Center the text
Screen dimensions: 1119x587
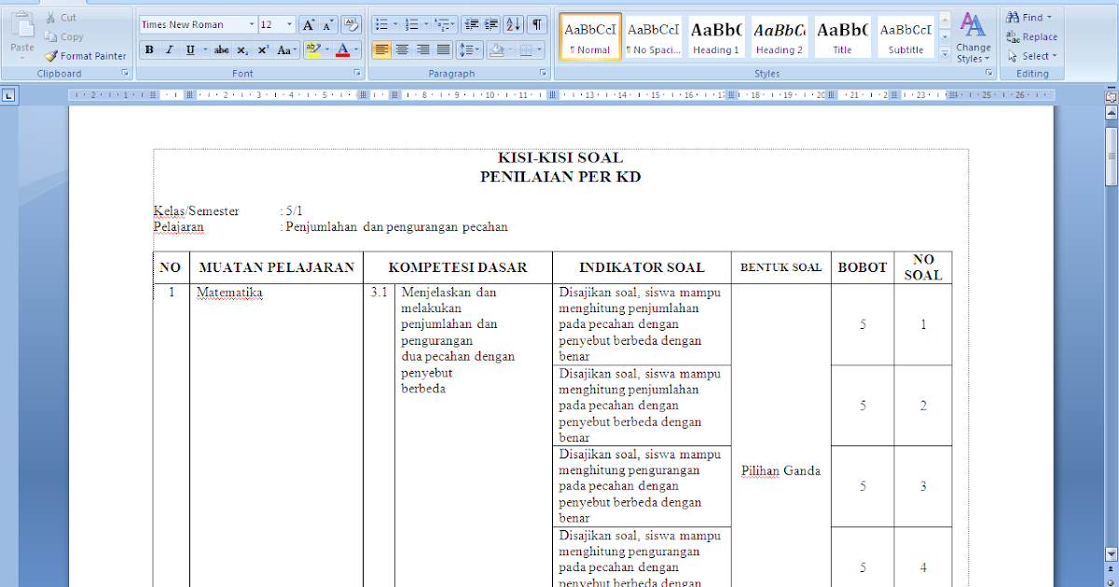(402, 50)
